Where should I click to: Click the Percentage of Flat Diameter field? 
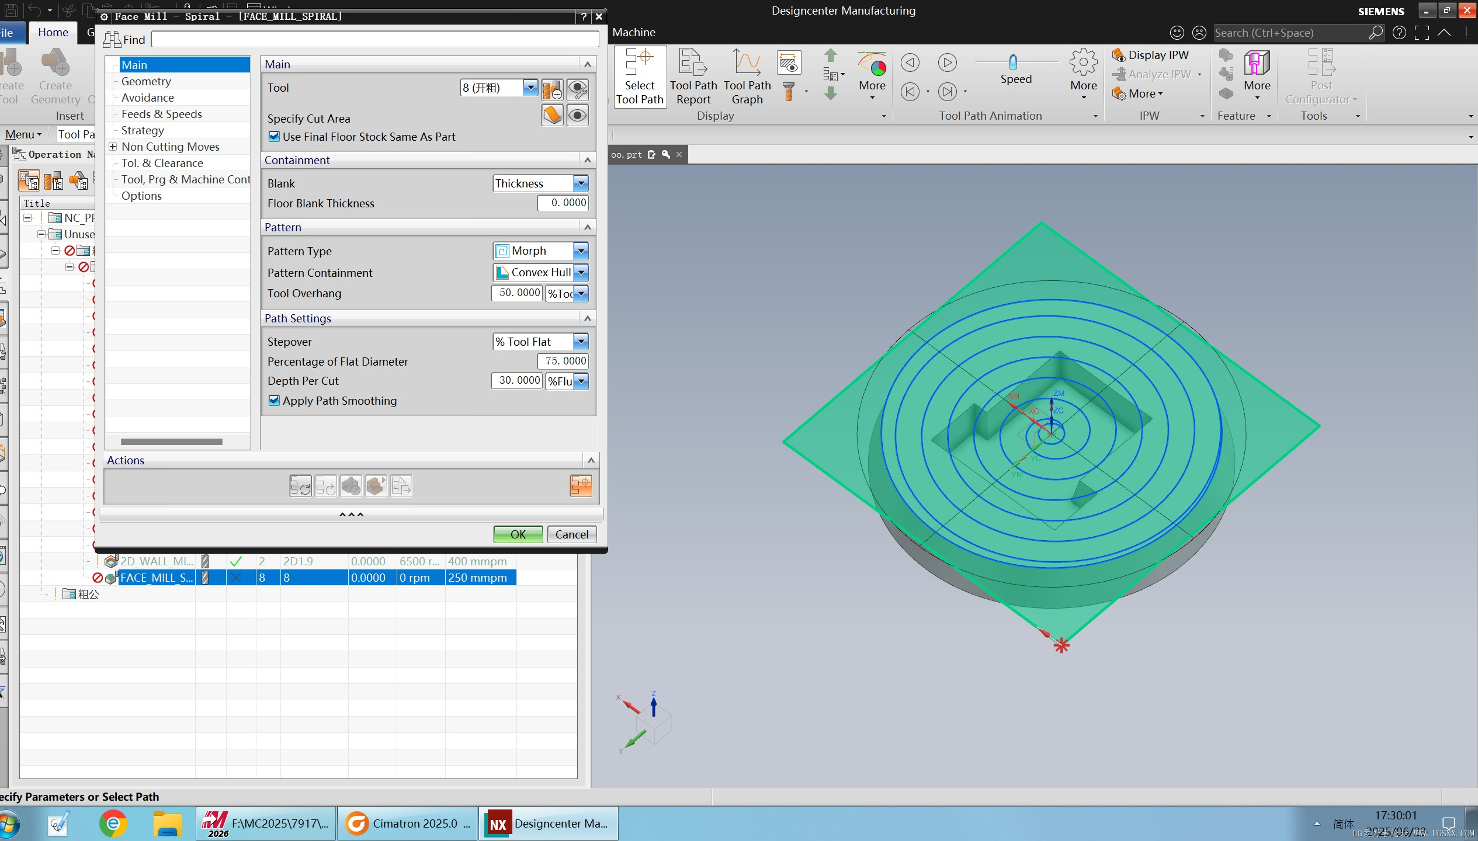(x=563, y=361)
